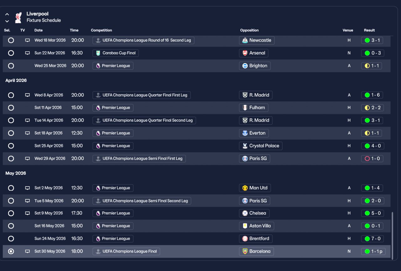The width and height of the screenshot is (401, 271).
Task: View the 3 - 1 result against Newcastle
Action: pyautogui.click(x=372, y=40)
